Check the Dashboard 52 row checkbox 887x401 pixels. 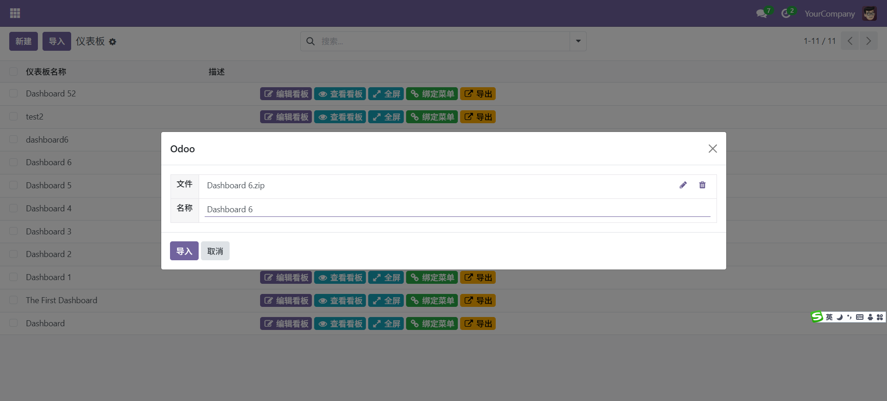[x=13, y=94]
